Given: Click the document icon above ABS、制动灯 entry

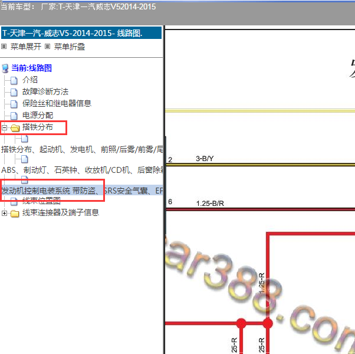Looking at the screenshot, I should [24, 159].
